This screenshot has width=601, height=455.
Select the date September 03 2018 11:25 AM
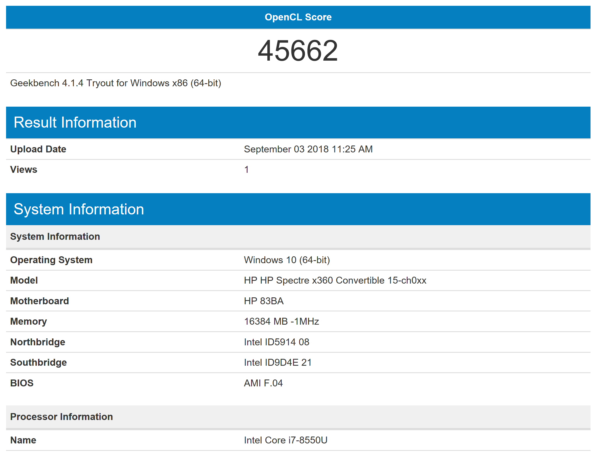[x=308, y=149]
